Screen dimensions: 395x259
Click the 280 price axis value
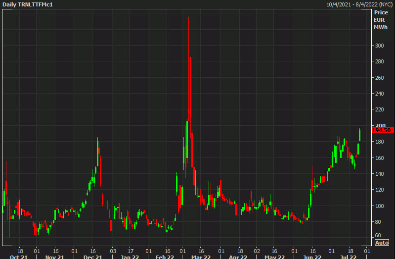coord(379,61)
